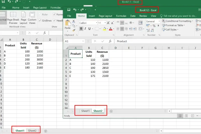
Task: Click the Paste clipboard icon
Action: [x=68, y=23]
